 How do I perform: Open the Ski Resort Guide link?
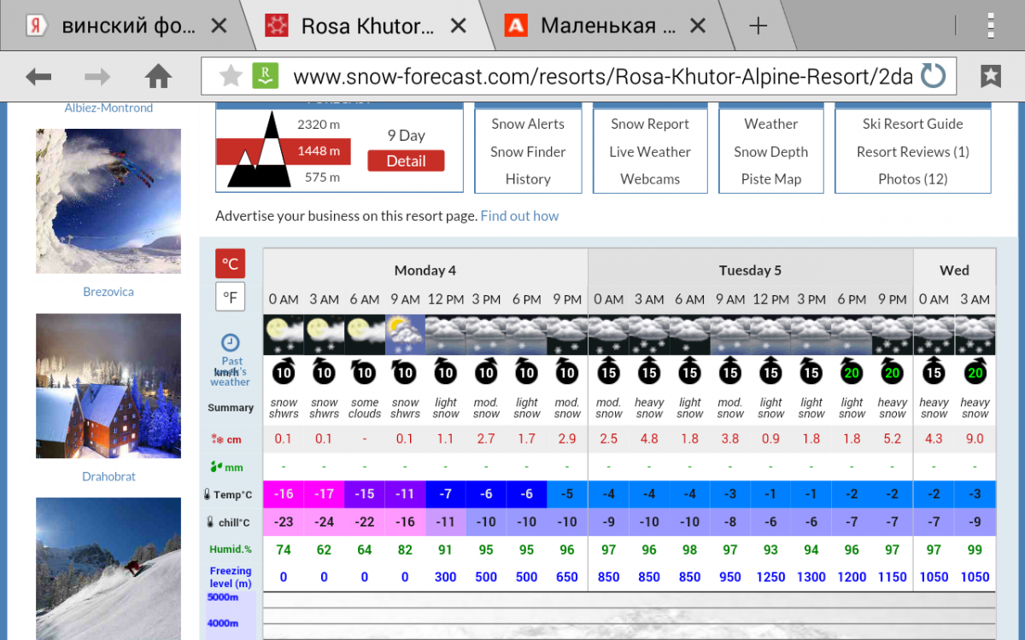(913, 124)
